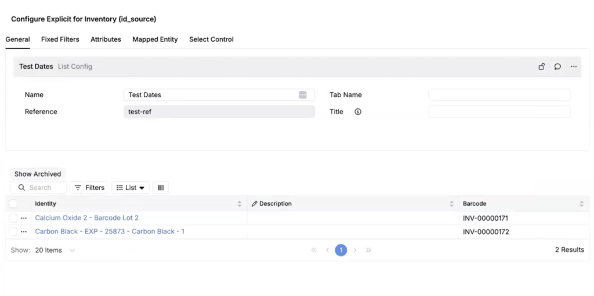The image size is (594, 296).
Task: Click the barcode scan icon
Action: tap(161, 188)
